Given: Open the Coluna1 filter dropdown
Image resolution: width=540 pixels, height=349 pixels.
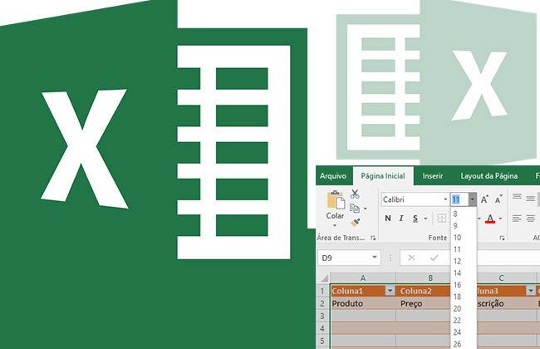Looking at the screenshot, I should point(390,291).
